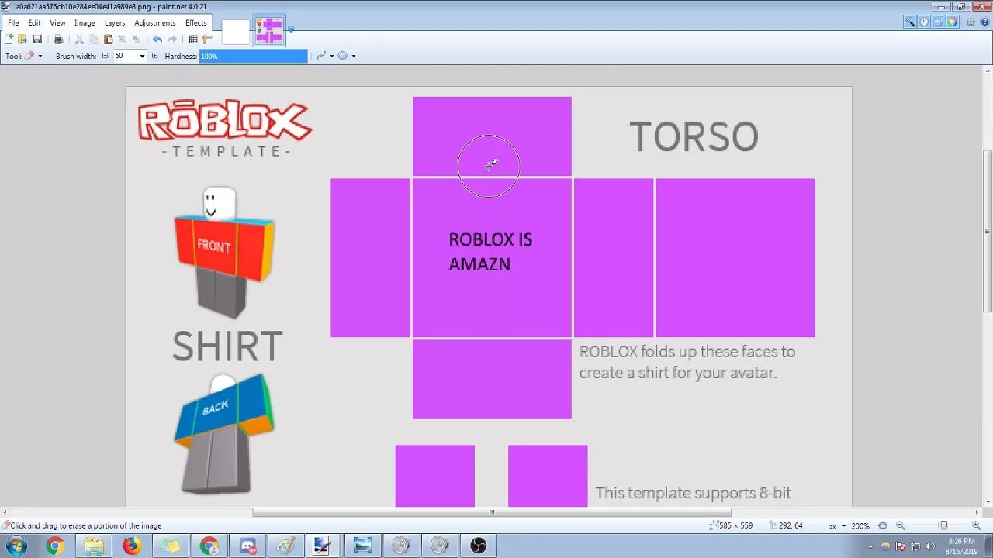Open the image list dropdown arrow

pyautogui.click(x=291, y=30)
